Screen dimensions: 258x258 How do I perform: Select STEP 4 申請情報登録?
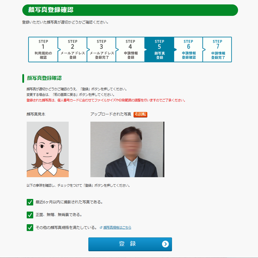131,49
